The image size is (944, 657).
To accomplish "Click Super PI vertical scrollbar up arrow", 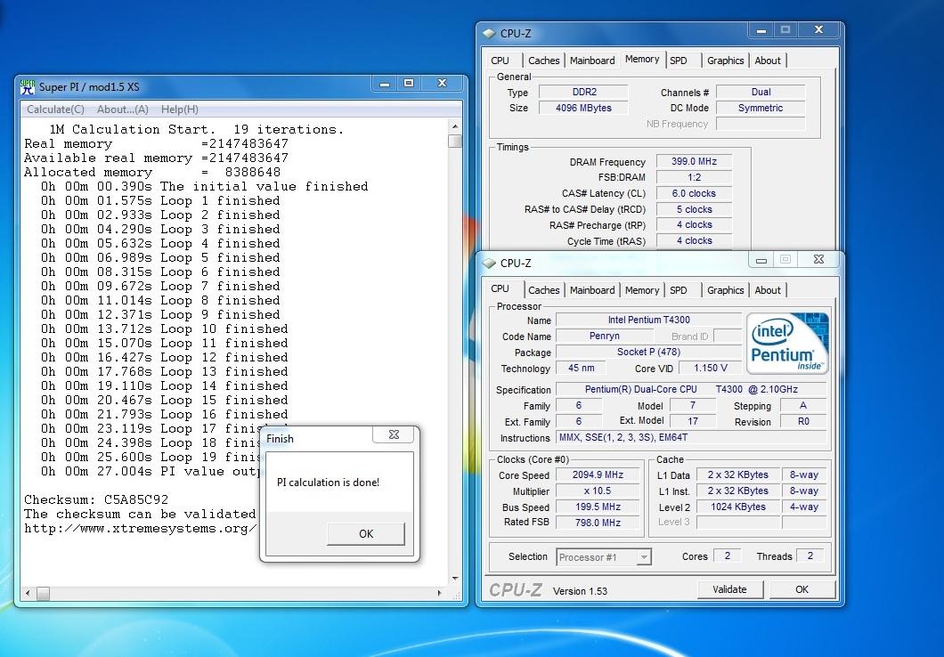I will coord(455,126).
